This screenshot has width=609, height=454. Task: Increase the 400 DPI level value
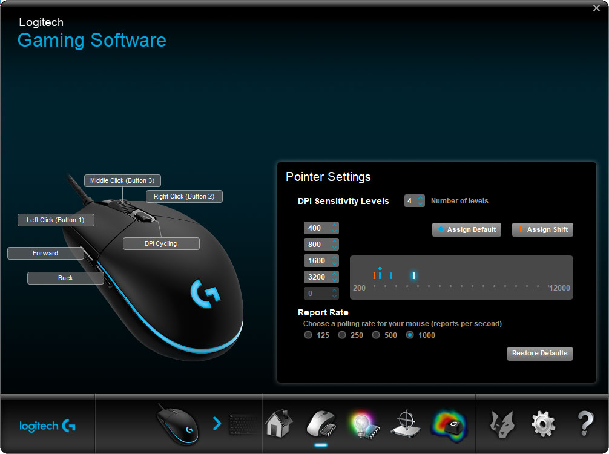coord(334,225)
